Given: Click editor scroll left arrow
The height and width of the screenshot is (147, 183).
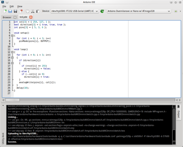Looking at the screenshot, I should pos(3,100).
